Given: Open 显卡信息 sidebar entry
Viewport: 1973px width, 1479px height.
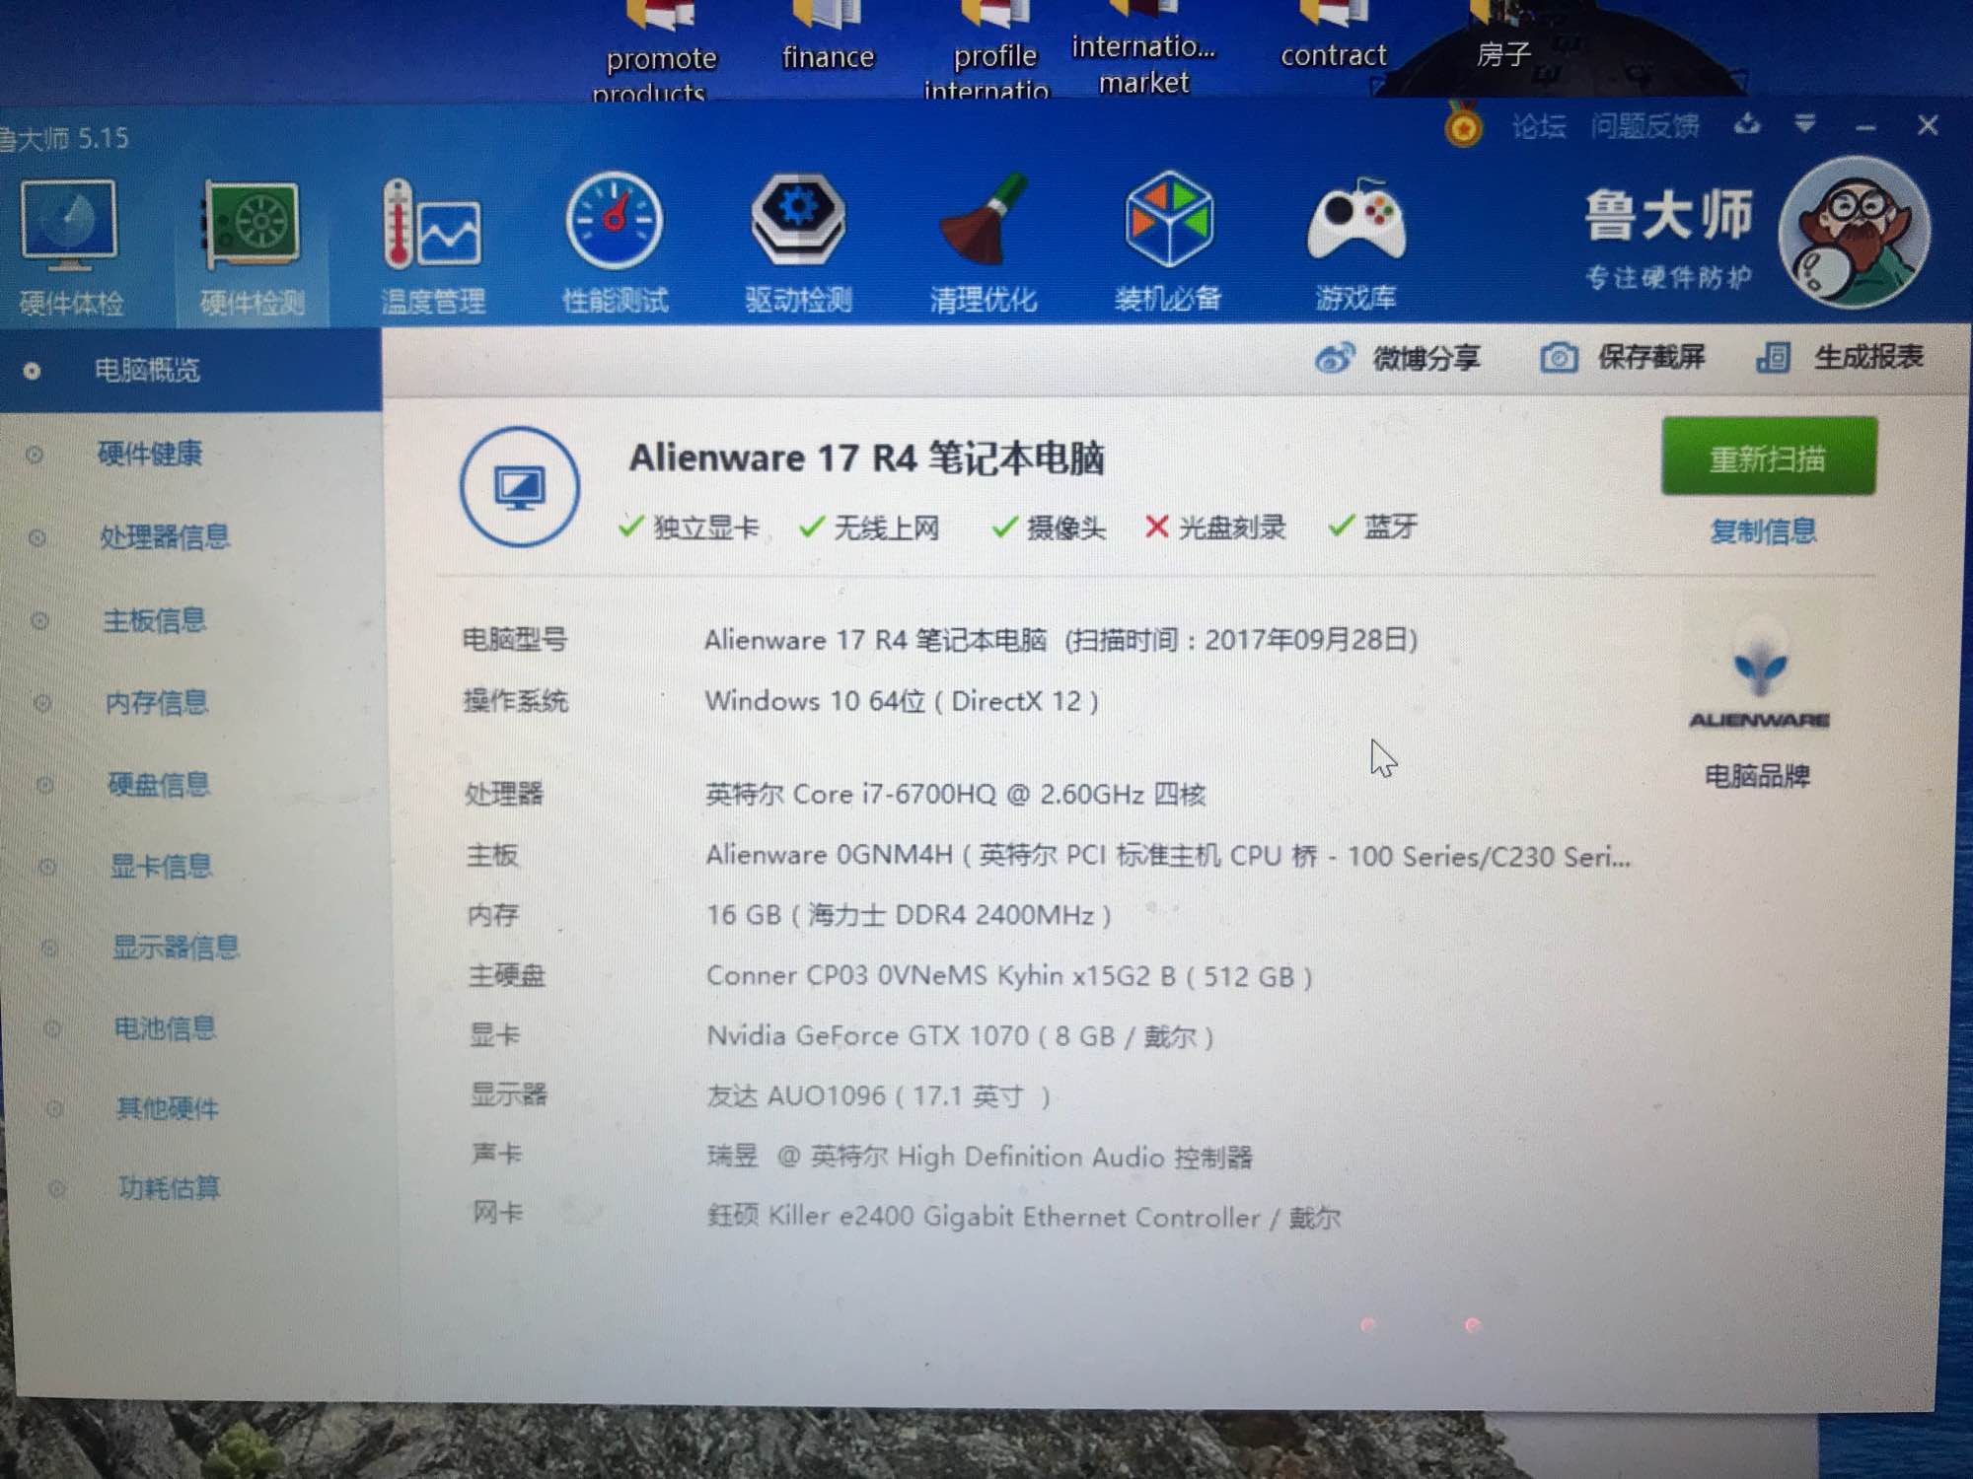Looking at the screenshot, I should pyautogui.click(x=161, y=866).
